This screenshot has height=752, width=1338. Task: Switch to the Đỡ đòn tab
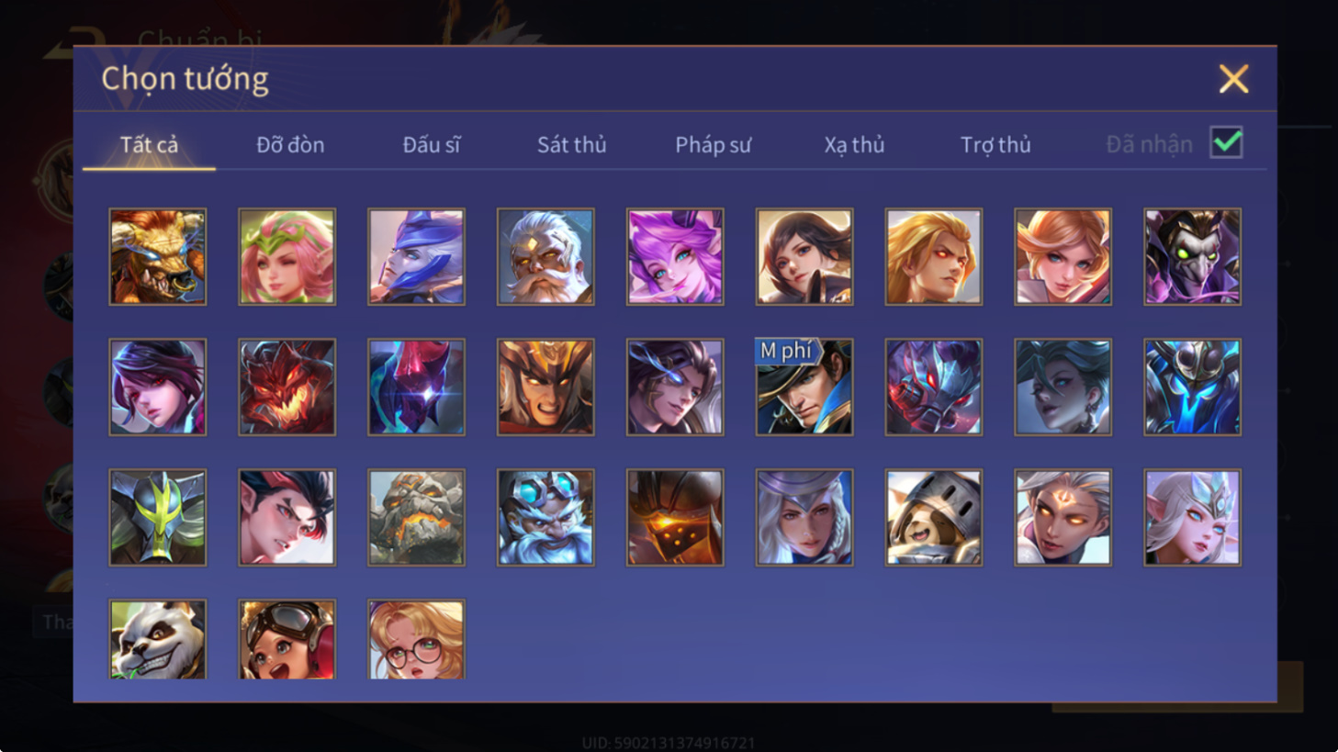(x=290, y=144)
